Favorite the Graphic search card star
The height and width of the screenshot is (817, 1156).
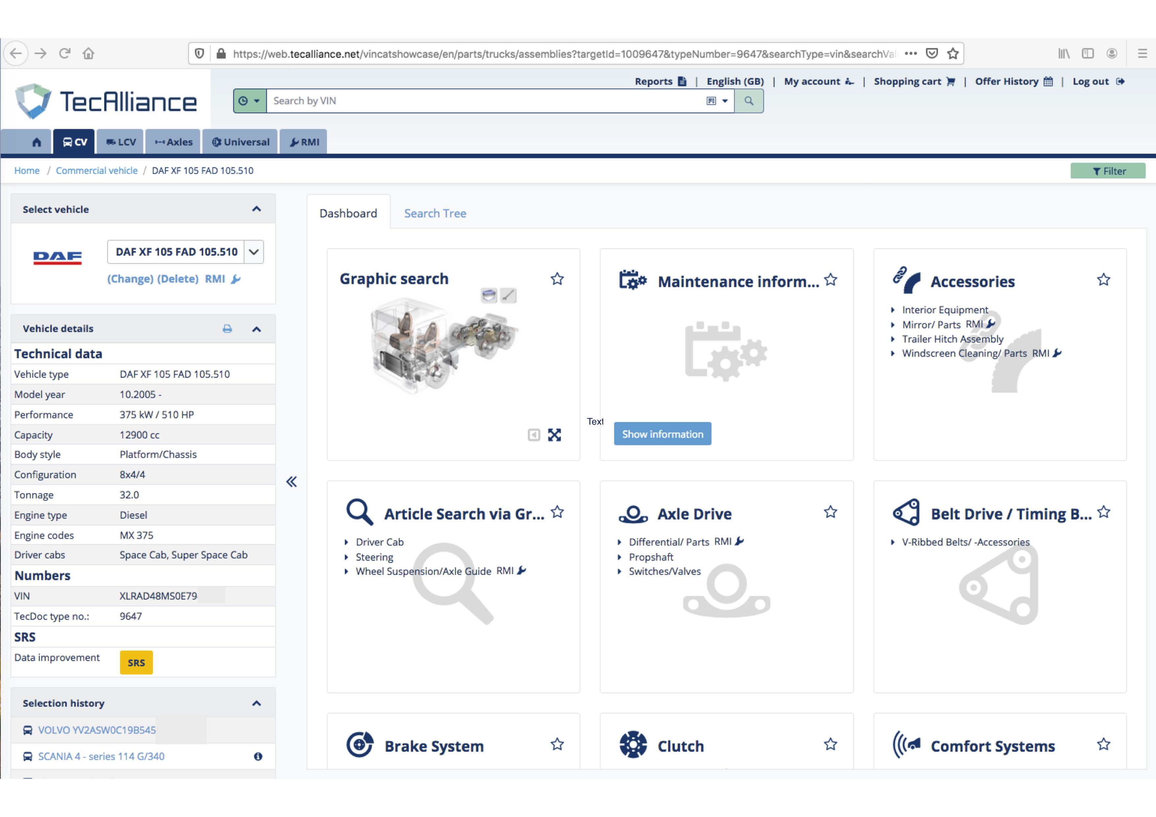click(x=557, y=279)
